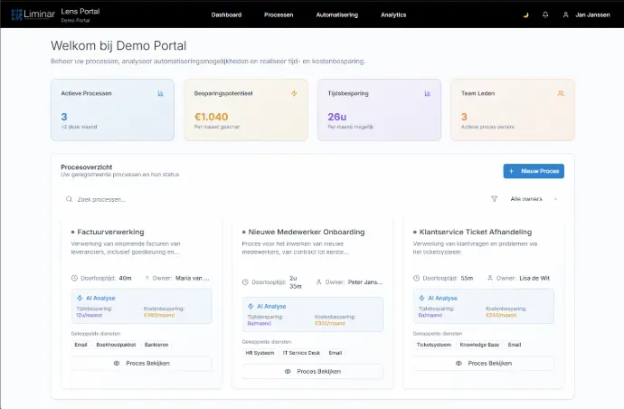Open notifications bell icon
The width and height of the screenshot is (624, 409).
coord(545,14)
